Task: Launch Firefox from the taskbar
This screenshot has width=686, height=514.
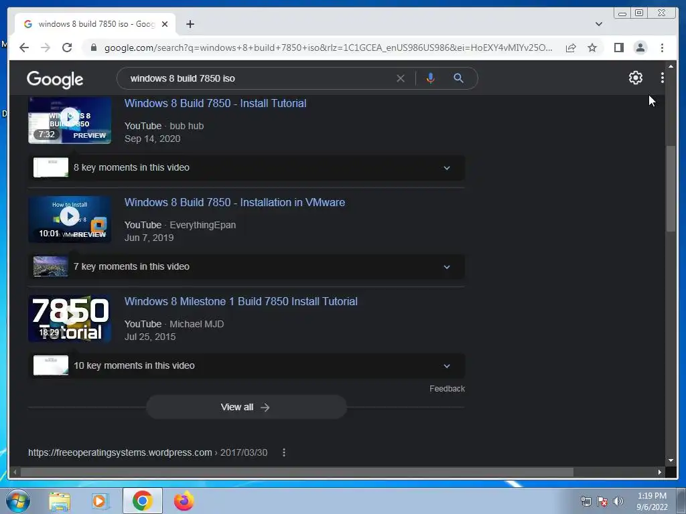Action: point(184,501)
